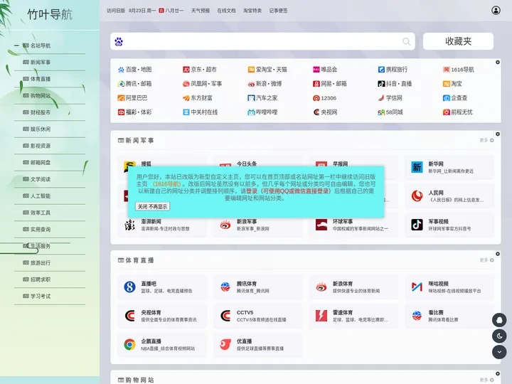Open the 百度 link
The image size is (512, 384).
coord(132,69)
